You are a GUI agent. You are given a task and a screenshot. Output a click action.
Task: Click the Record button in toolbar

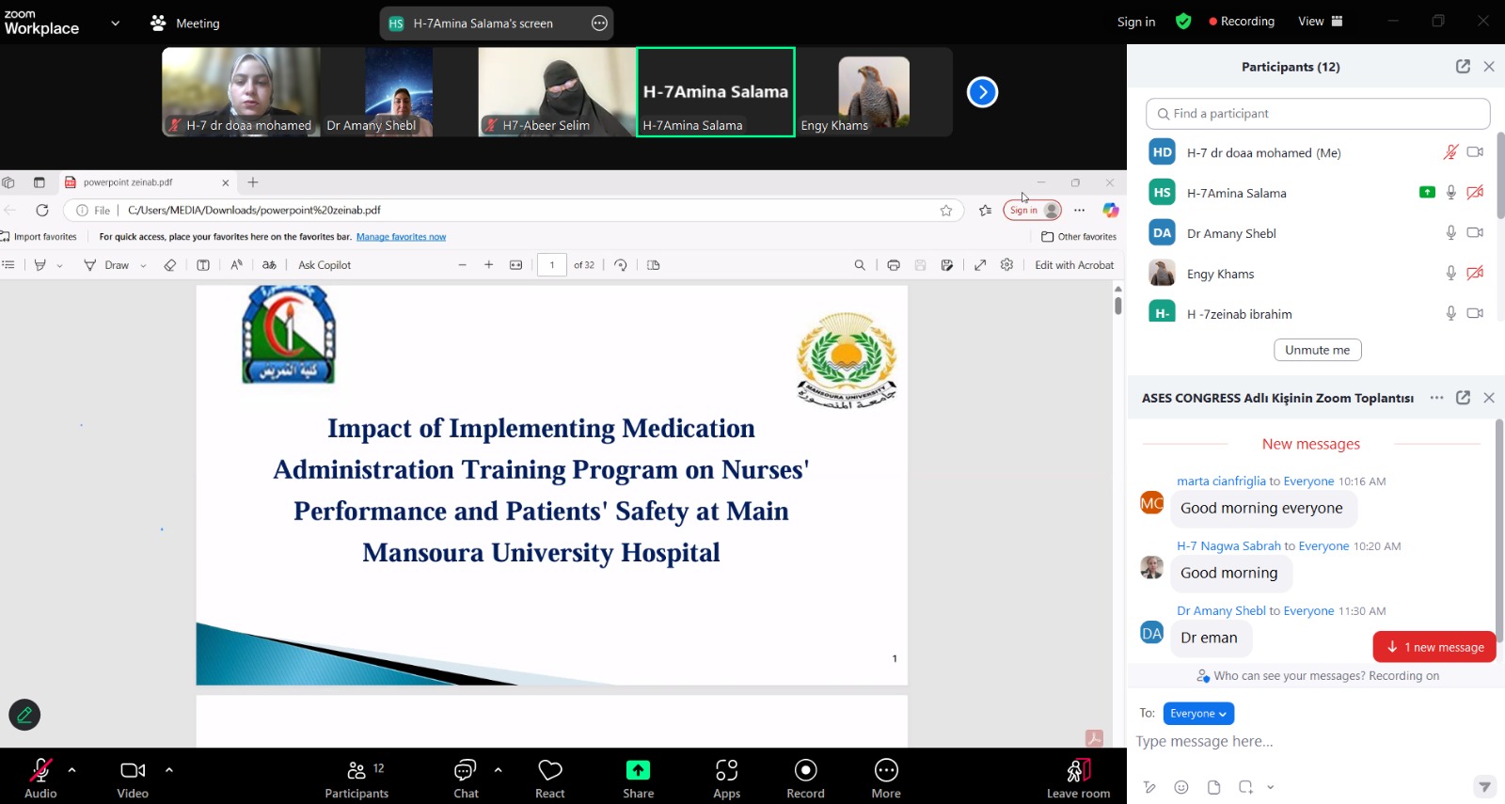point(805,778)
